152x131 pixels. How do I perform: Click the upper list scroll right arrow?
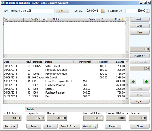point(123,56)
